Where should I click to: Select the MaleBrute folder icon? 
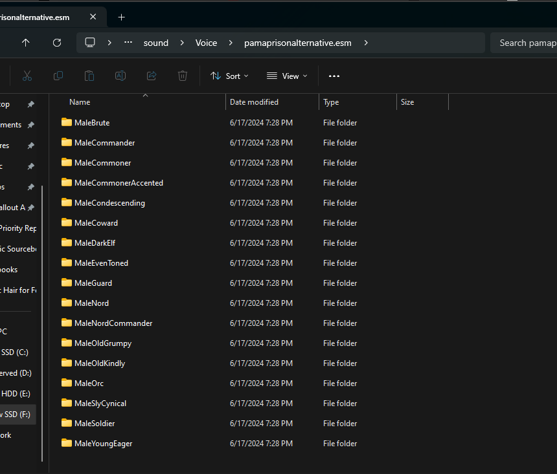[67, 122]
